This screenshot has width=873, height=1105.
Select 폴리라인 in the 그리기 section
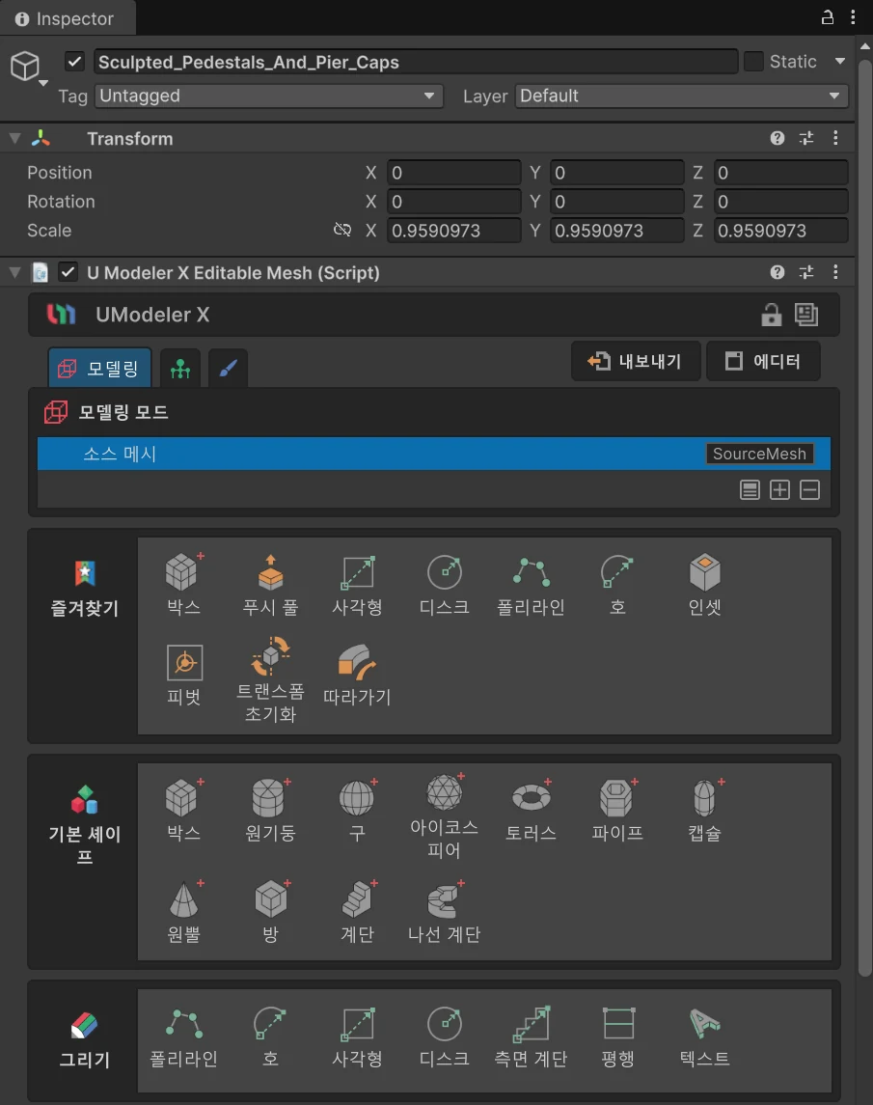tap(184, 1036)
